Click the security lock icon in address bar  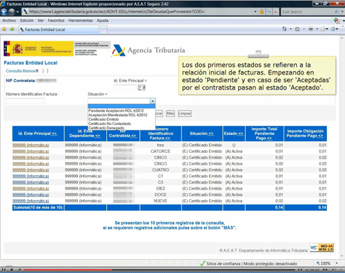(262, 12)
